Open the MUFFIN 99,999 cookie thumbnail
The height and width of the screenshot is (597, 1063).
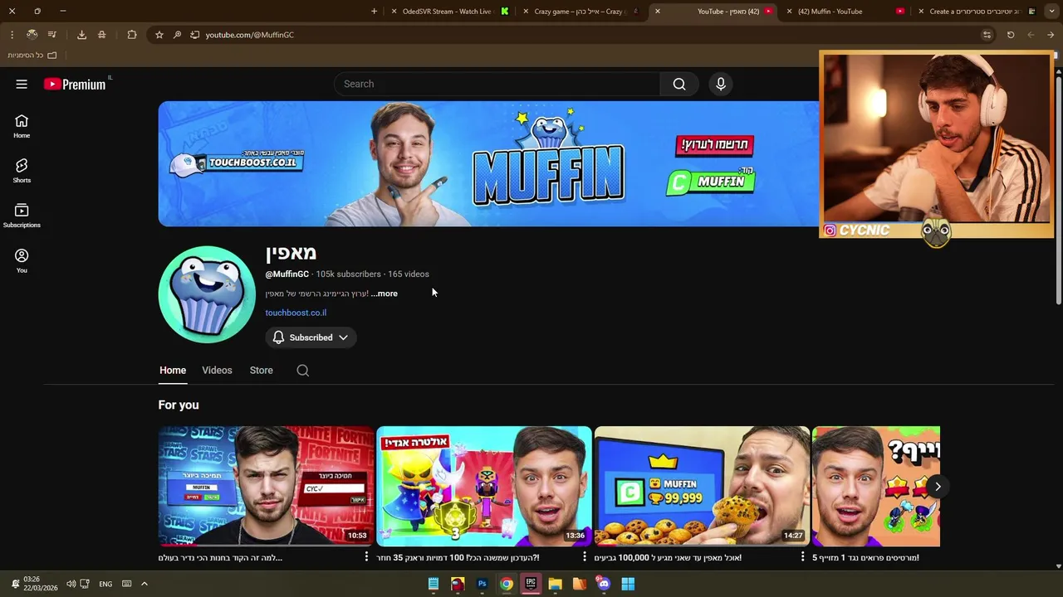702,487
